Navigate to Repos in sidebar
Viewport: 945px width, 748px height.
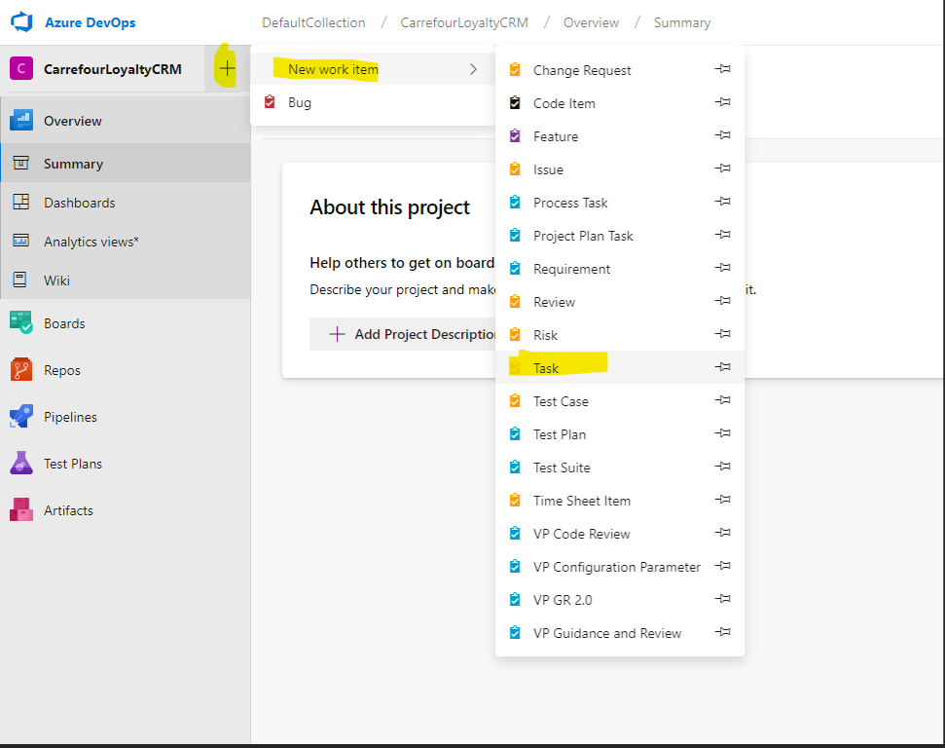(126, 370)
